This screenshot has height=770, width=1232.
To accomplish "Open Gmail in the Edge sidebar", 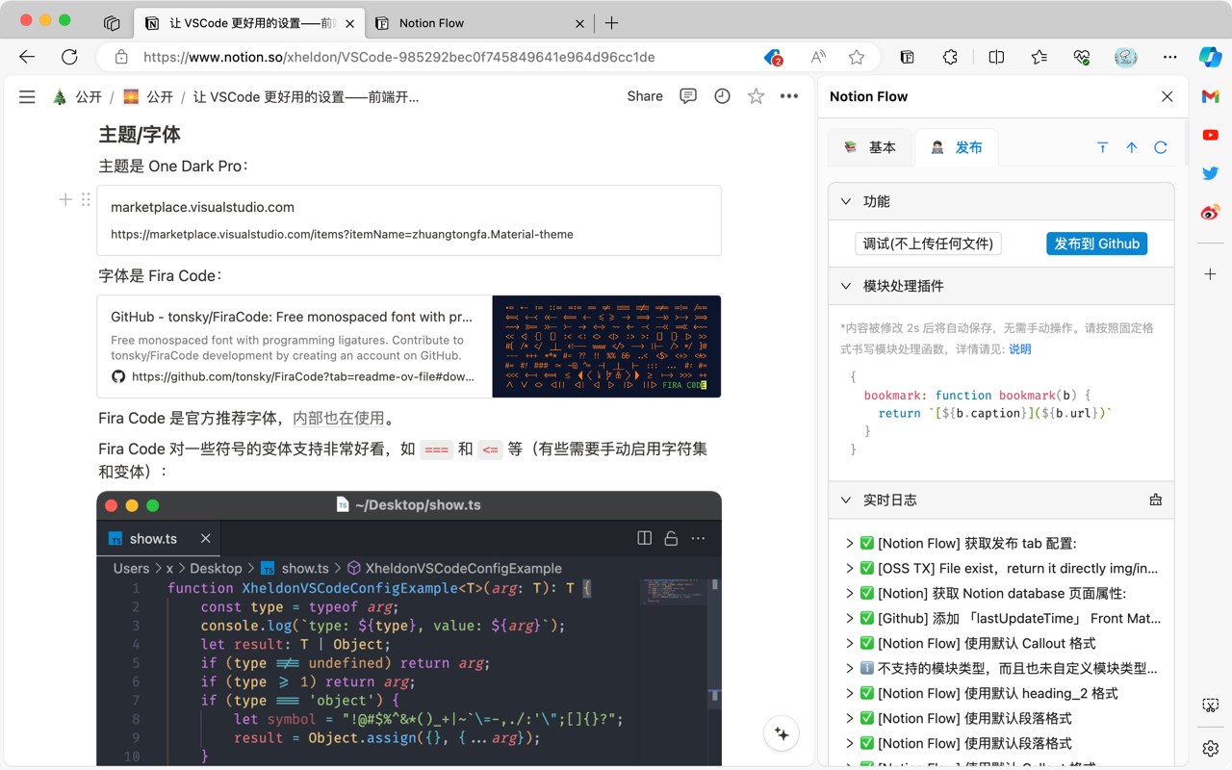I will pyautogui.click(x=1211, y=97).
